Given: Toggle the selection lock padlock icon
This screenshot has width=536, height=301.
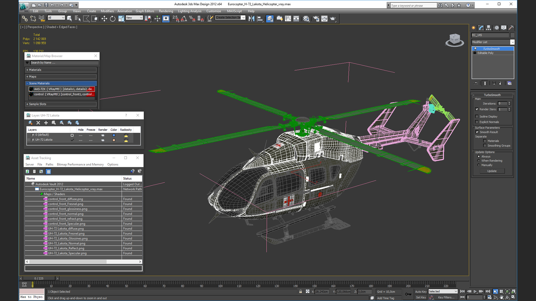Looking at the screenshot, I should tap(301, 292).
